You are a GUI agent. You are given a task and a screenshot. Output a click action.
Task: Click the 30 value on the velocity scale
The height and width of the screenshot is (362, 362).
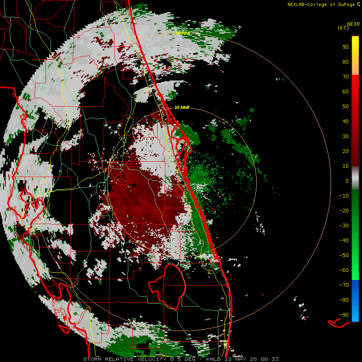click(x=346, y=136)
